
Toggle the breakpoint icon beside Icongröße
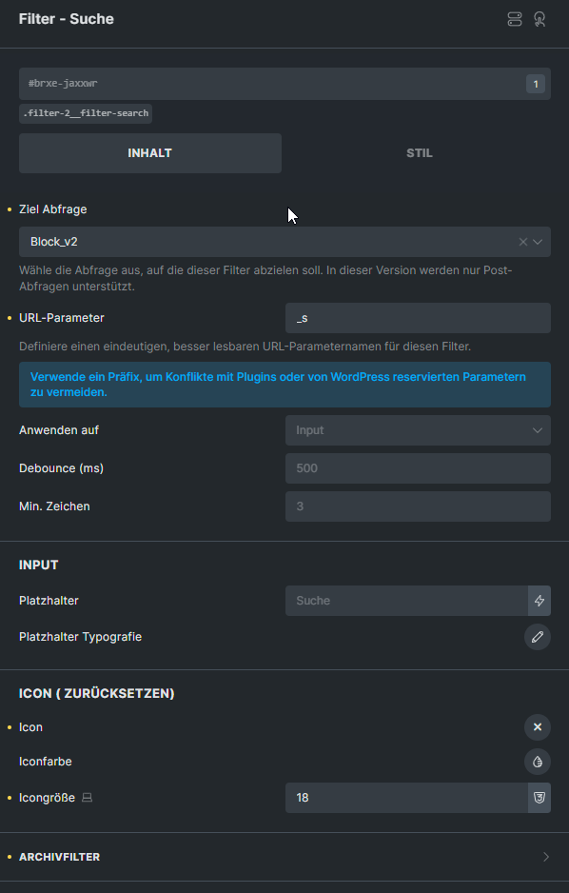(87, 798)
